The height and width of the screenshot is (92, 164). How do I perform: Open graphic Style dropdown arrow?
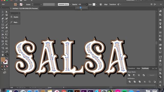click(96, 5)
